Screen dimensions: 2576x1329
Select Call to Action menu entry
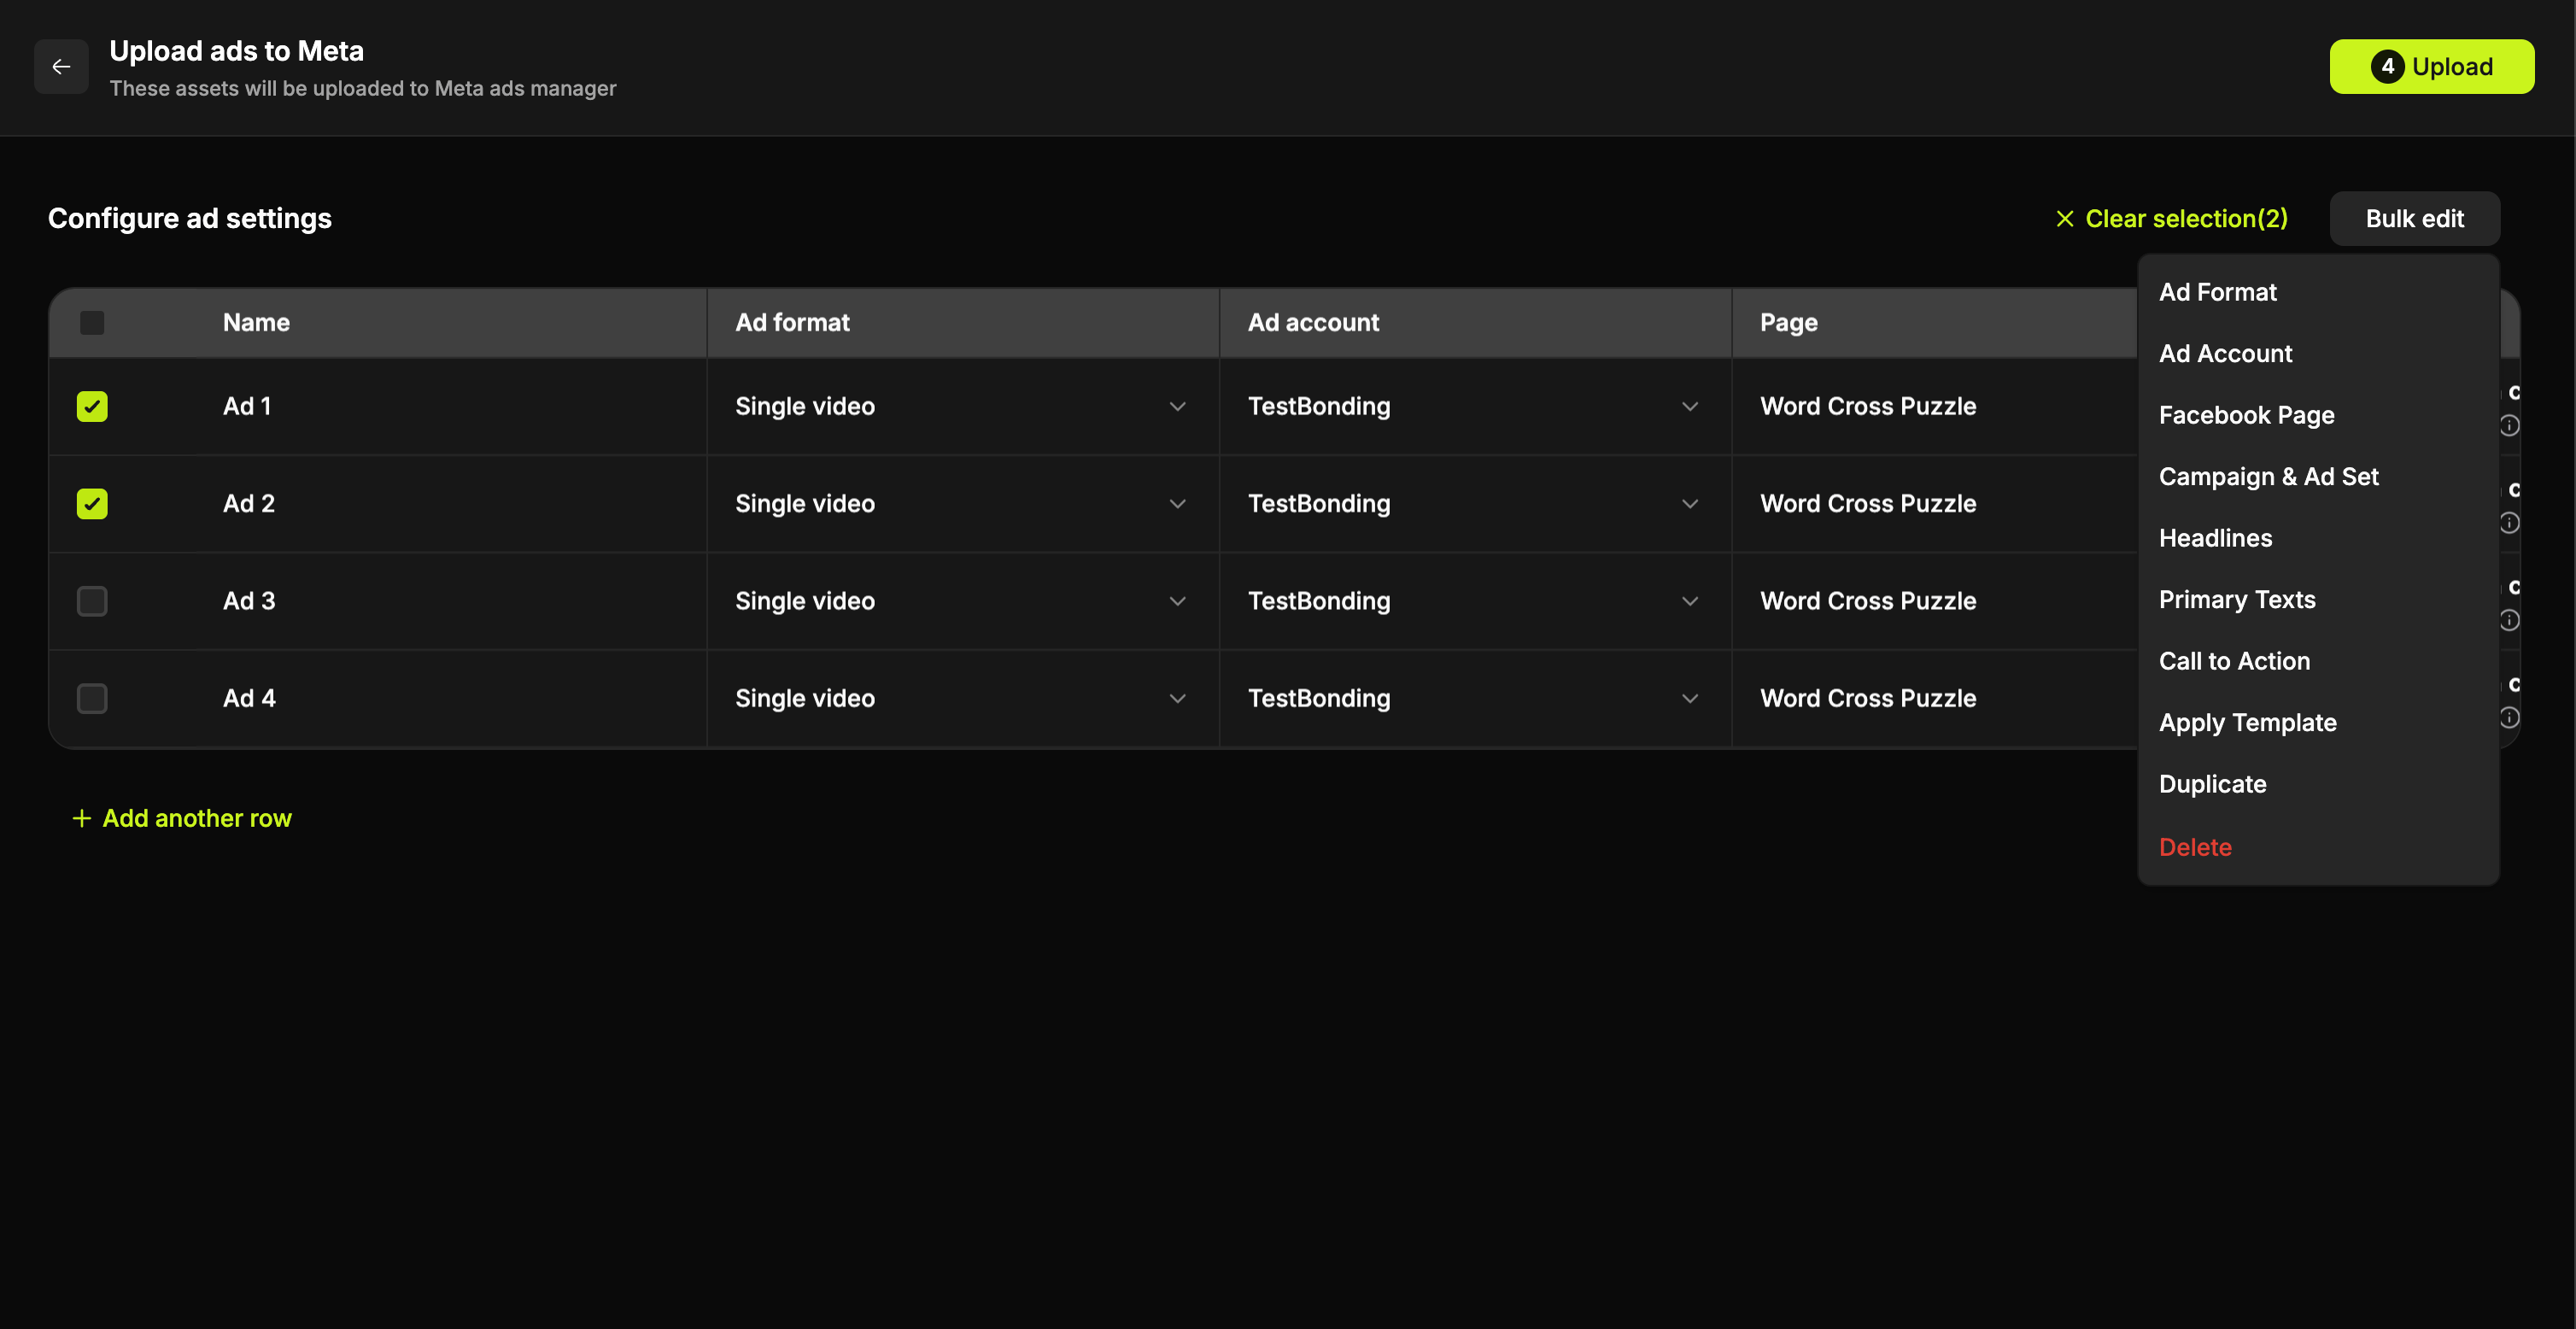point(2318,661)
